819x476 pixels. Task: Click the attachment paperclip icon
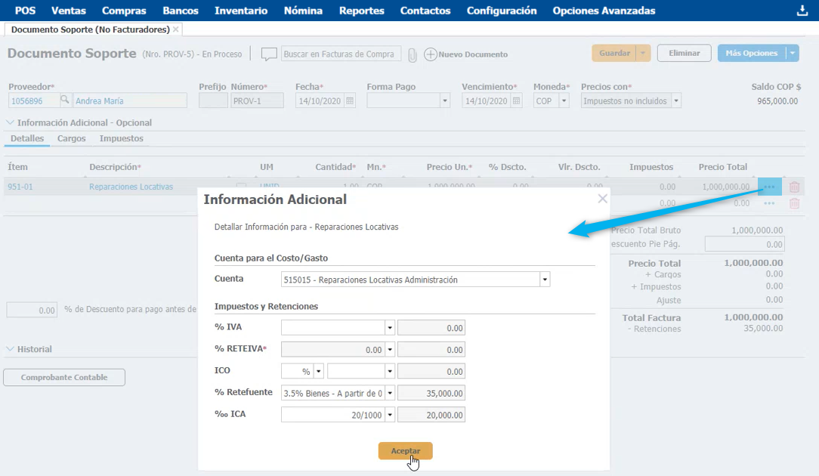coord(413,54)
